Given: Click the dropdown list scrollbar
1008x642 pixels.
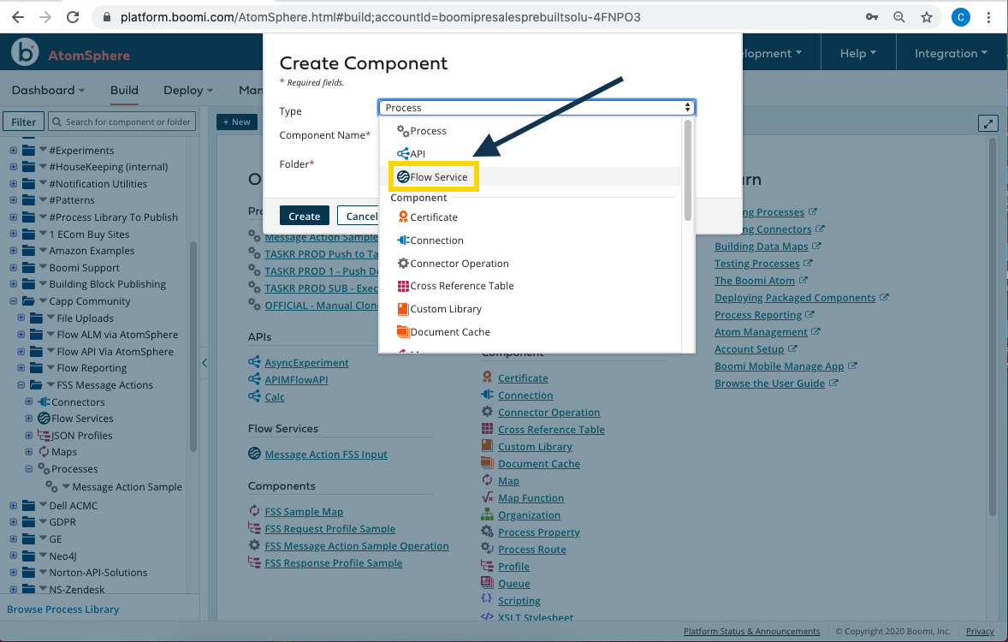Looking at the screenshot, I should [x=688, y=170].
